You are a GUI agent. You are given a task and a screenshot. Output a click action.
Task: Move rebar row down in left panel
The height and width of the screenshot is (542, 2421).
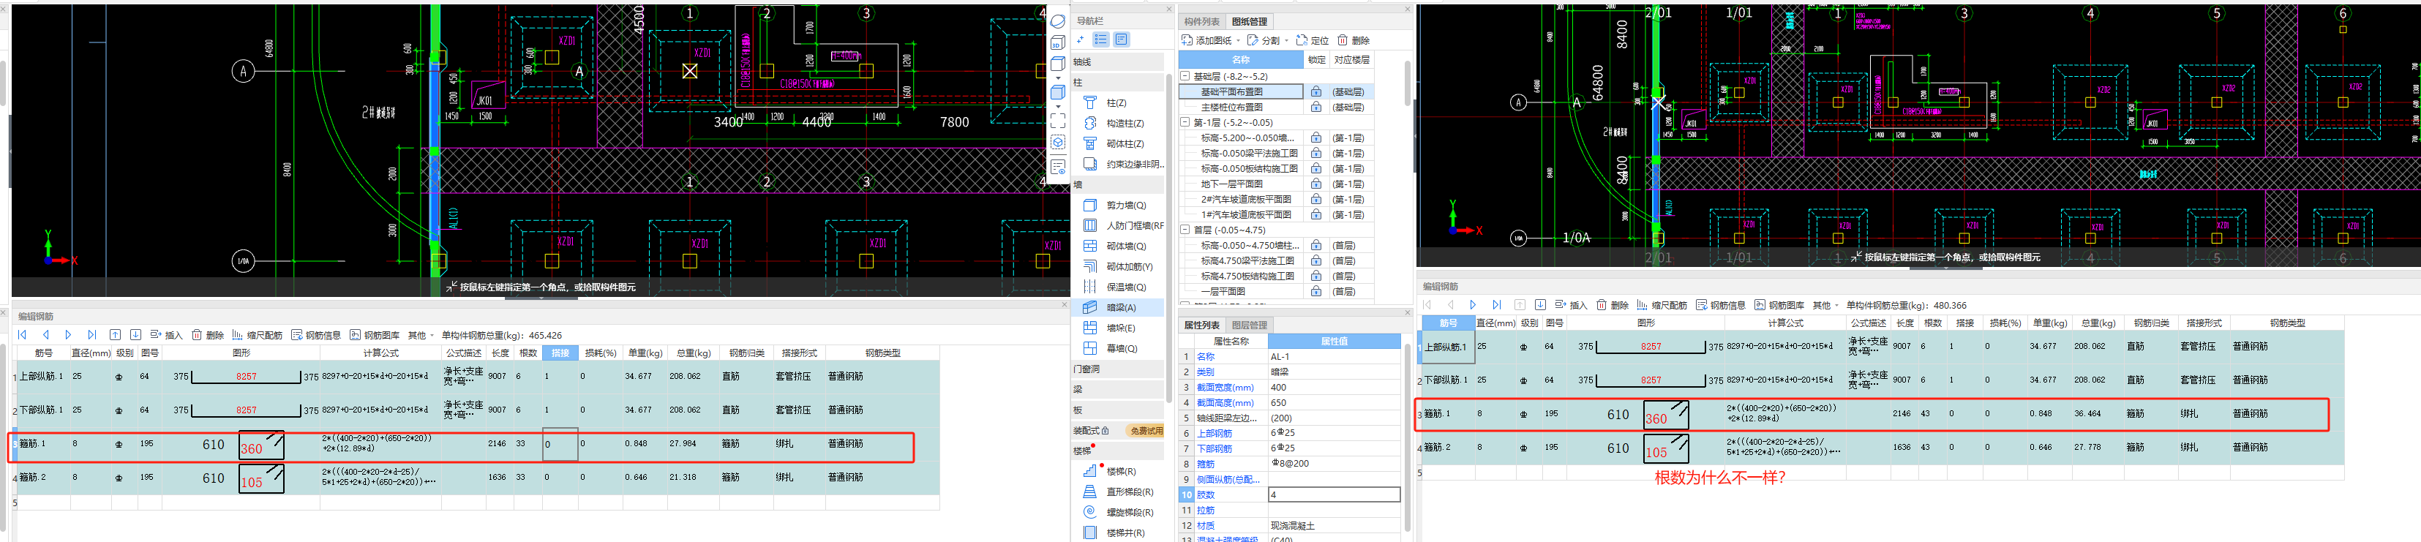135,334
